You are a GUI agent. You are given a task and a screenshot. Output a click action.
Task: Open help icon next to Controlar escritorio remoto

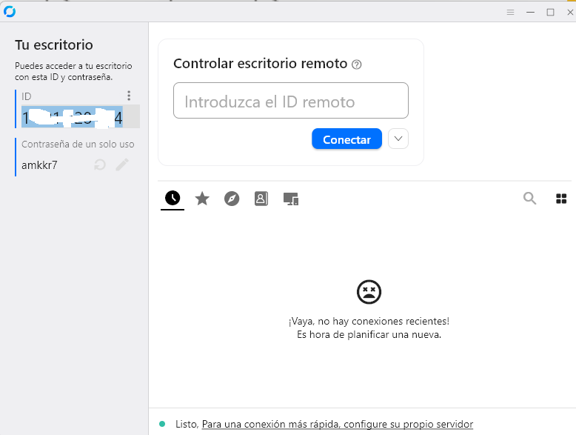click(357, 64)
